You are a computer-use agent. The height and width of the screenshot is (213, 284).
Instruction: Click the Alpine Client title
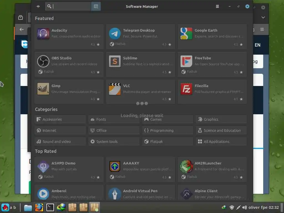pos(206,191)
